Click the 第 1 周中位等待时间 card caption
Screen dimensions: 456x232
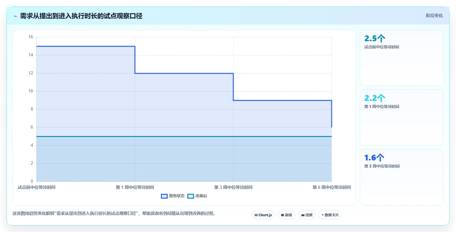382,107
